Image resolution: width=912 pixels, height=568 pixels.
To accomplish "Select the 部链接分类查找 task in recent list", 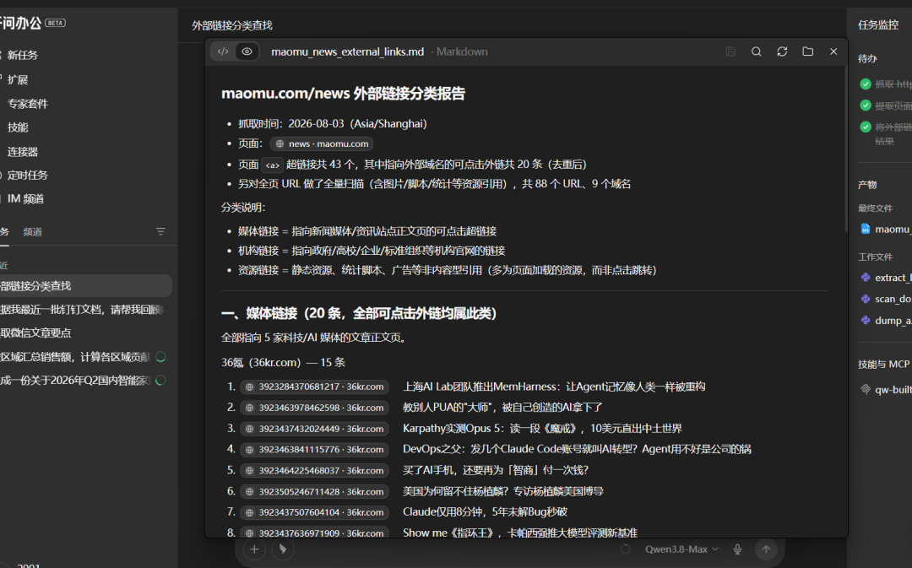I will 86,286.
